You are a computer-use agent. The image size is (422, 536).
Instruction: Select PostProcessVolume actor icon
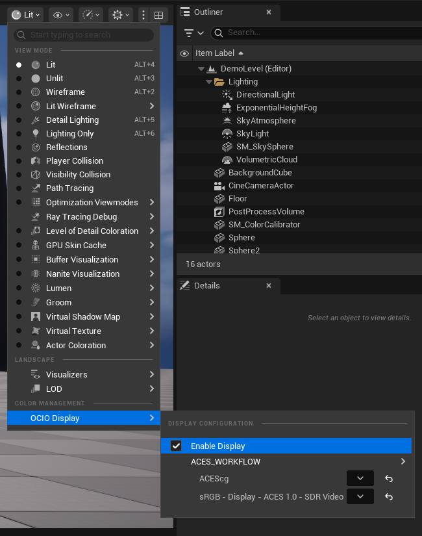(x=219, y=212)
